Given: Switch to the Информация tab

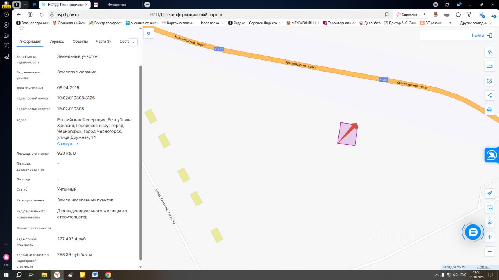Looking at the screenshot, I should [30, 42].
